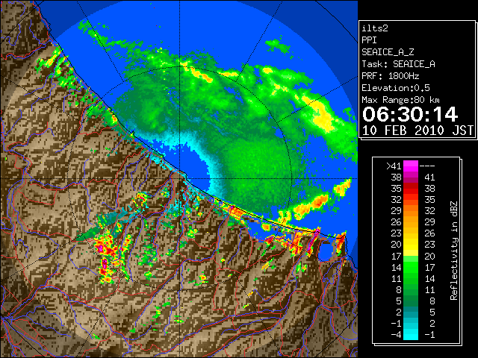478x358 pixels.
Task: Click the '>41' legend label
Action: pos(394,166)
